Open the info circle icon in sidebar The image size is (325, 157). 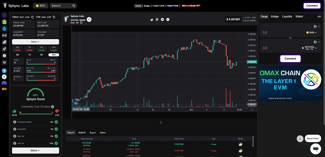tap(4, 56)
